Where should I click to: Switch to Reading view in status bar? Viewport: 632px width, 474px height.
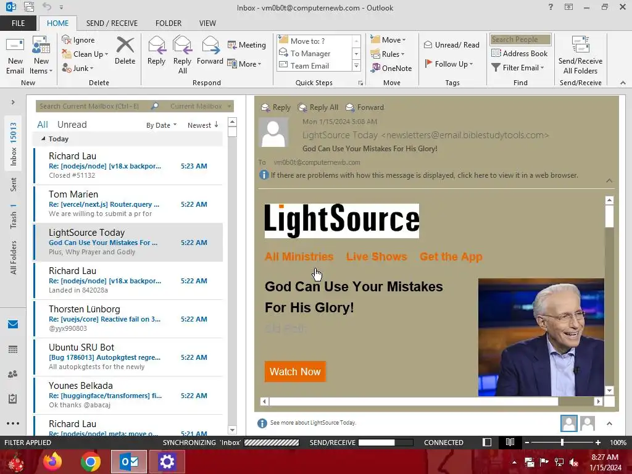point(510,442)
